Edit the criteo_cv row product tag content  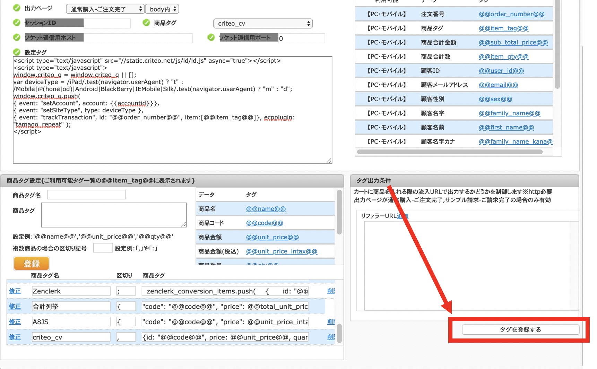pyautogui.click(x=225, y=337)
